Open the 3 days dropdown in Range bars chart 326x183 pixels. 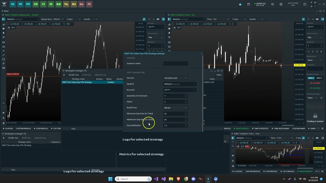point(74,19)
